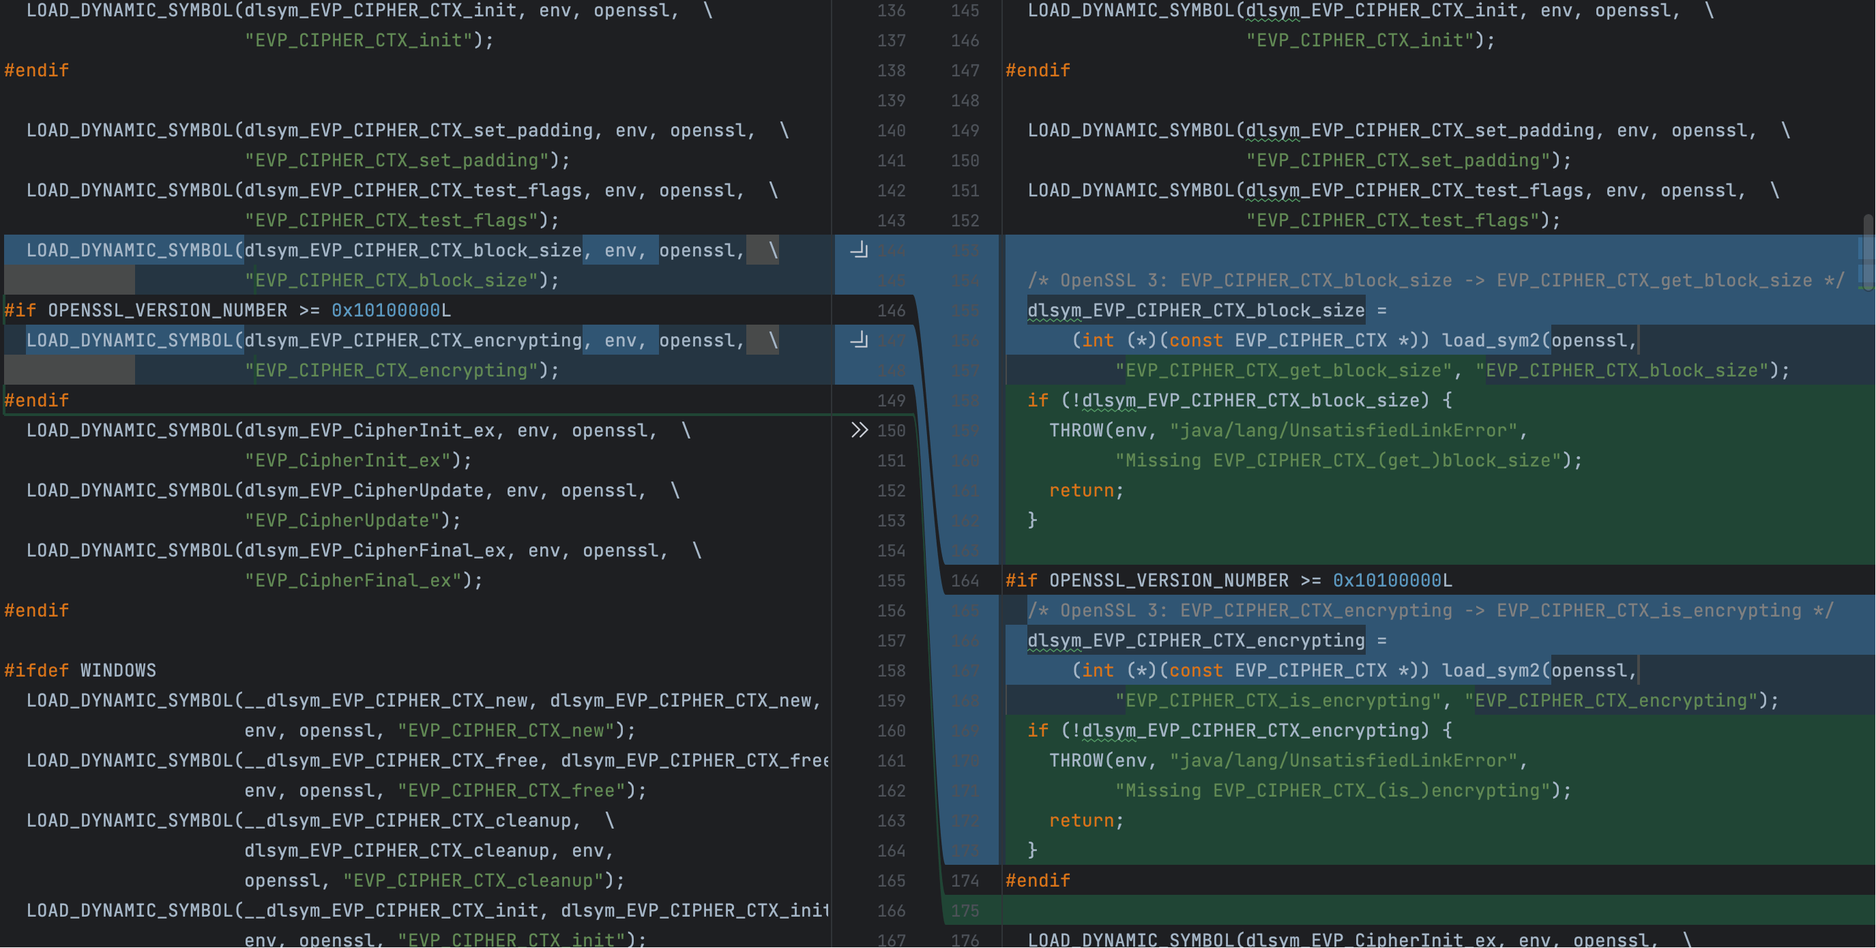Click line openssl, "EVP_CIPHER_CTX_cleanup");
This screenshot has width=1876, height=948.
[435, 880]
